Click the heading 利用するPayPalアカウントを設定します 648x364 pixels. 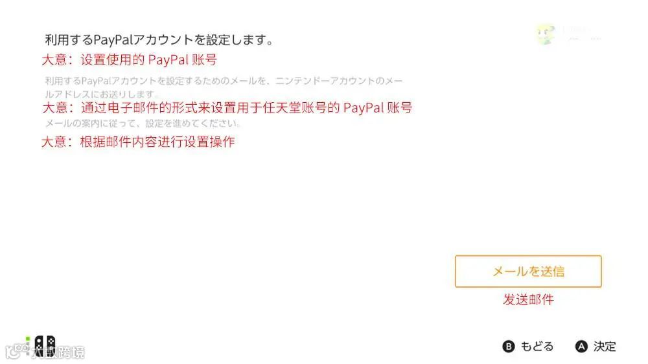click(x=159, y=40)
